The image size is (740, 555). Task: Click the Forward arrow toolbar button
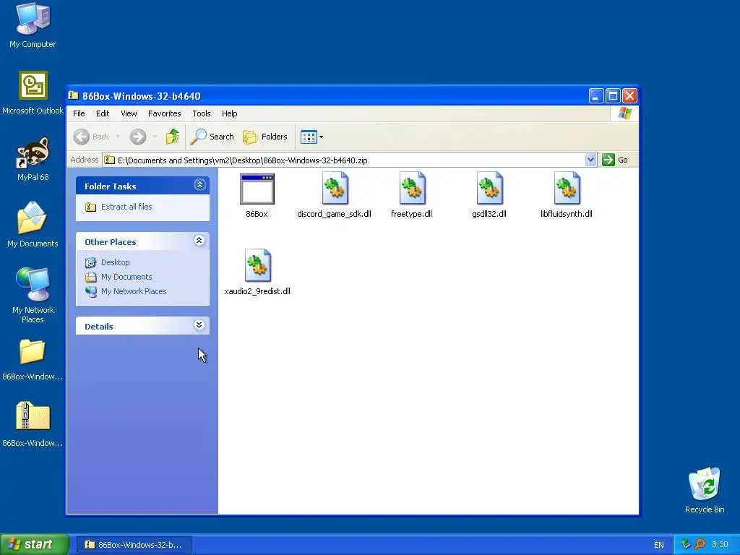tap(138, 137)
